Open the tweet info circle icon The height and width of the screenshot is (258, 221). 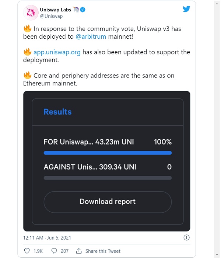pos(186,238)
